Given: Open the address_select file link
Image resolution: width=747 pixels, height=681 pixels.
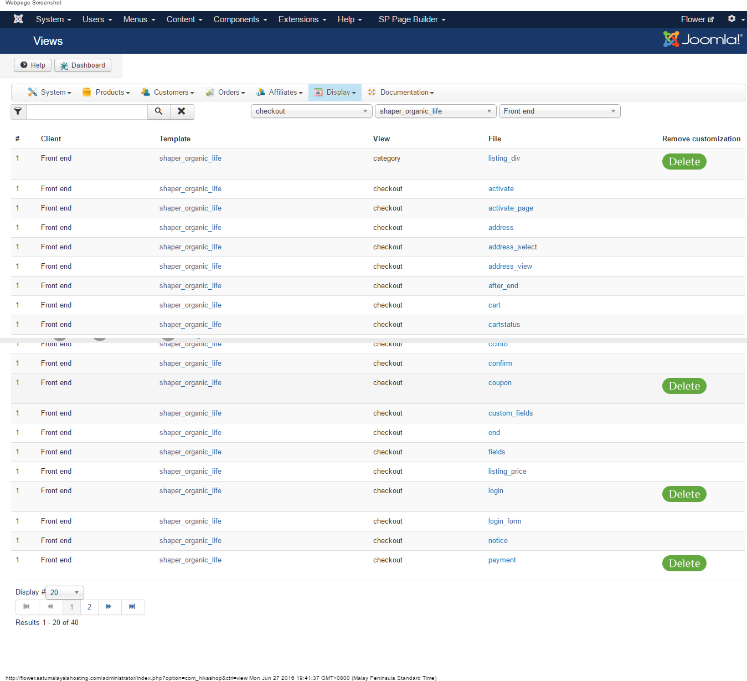Looking at the screenshot, I should tap(512, 247).
